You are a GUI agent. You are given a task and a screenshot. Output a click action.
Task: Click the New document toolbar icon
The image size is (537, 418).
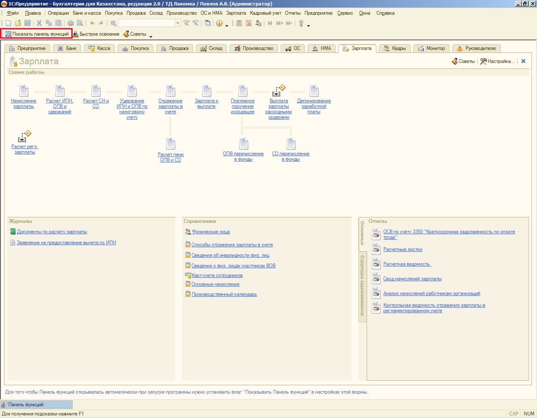pos(8,24)
